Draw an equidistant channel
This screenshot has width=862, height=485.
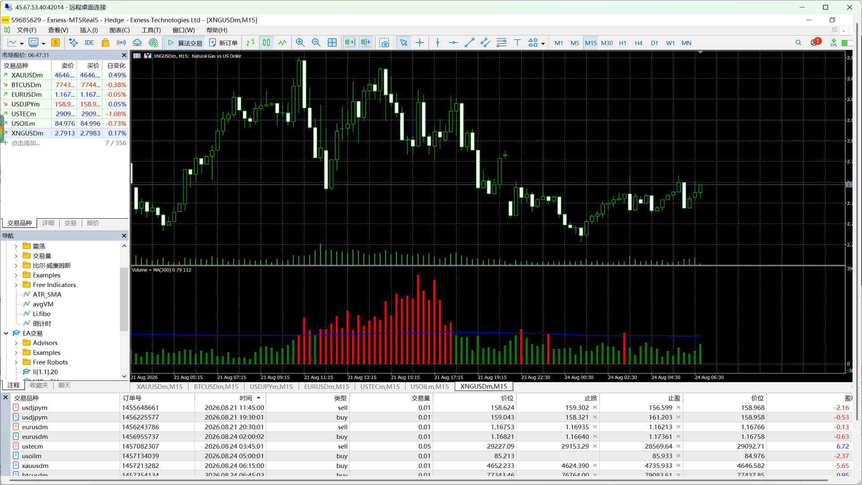point(485,43)
